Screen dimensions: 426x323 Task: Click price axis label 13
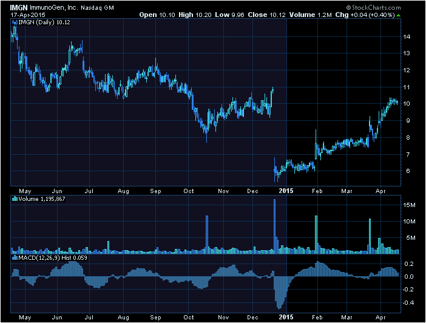click(x=407, y=53)
